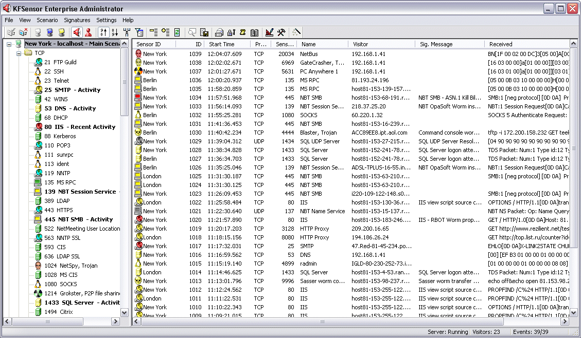The width and height of the screenshot is (581, 338).
Task: Select the 25 SMTP - Activity tree item
Action: (x=72, y=90)
